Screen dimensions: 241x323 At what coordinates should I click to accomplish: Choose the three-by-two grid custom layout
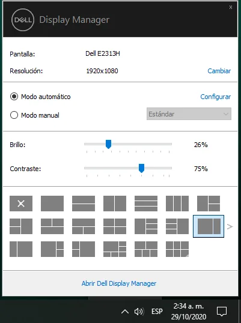(177, 249)
